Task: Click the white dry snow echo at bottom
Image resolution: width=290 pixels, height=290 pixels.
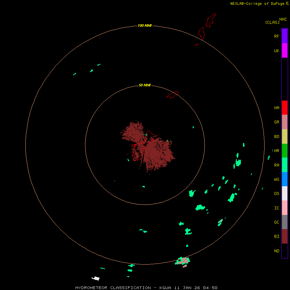Action: tap(96, 278)
